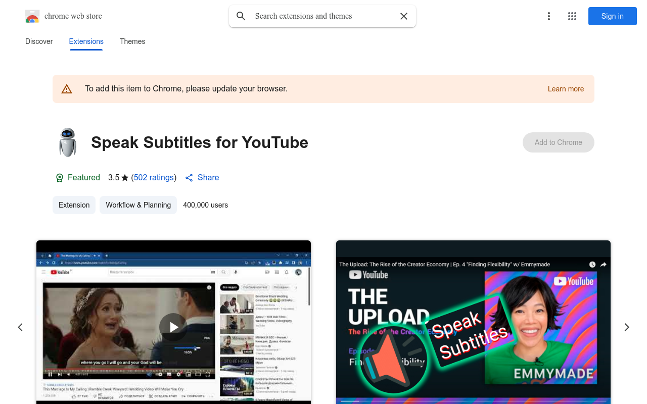647x404 pixels.
Task: Open the EMMYMADE Speak Subtitles screenshot
Action: (473, 322)
